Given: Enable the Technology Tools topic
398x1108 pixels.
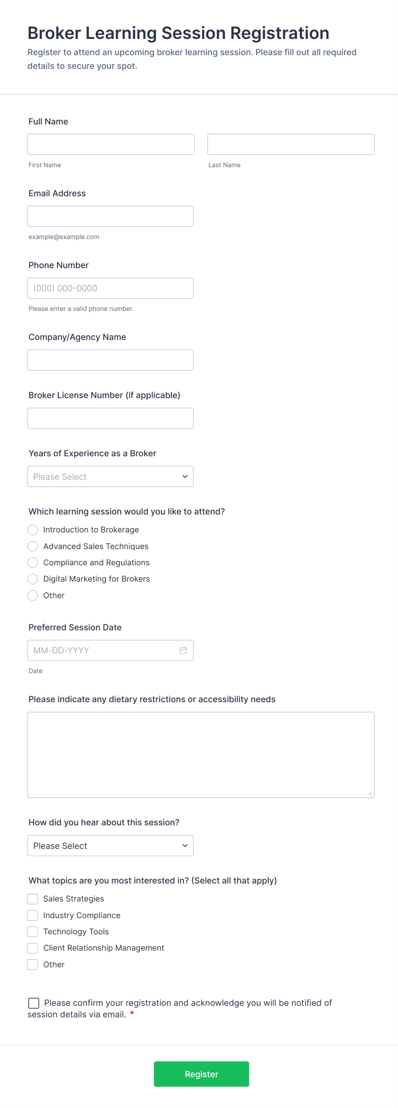Looking at the screenshot, I should (33, 932).
